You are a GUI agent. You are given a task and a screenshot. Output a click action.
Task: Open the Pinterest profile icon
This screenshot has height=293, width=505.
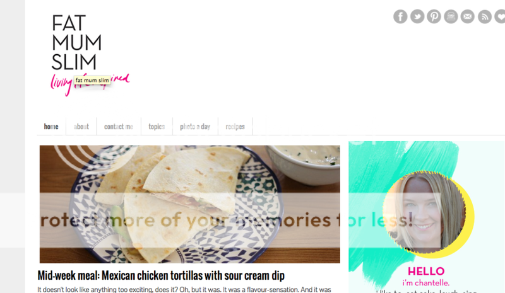tap(434, 16)
